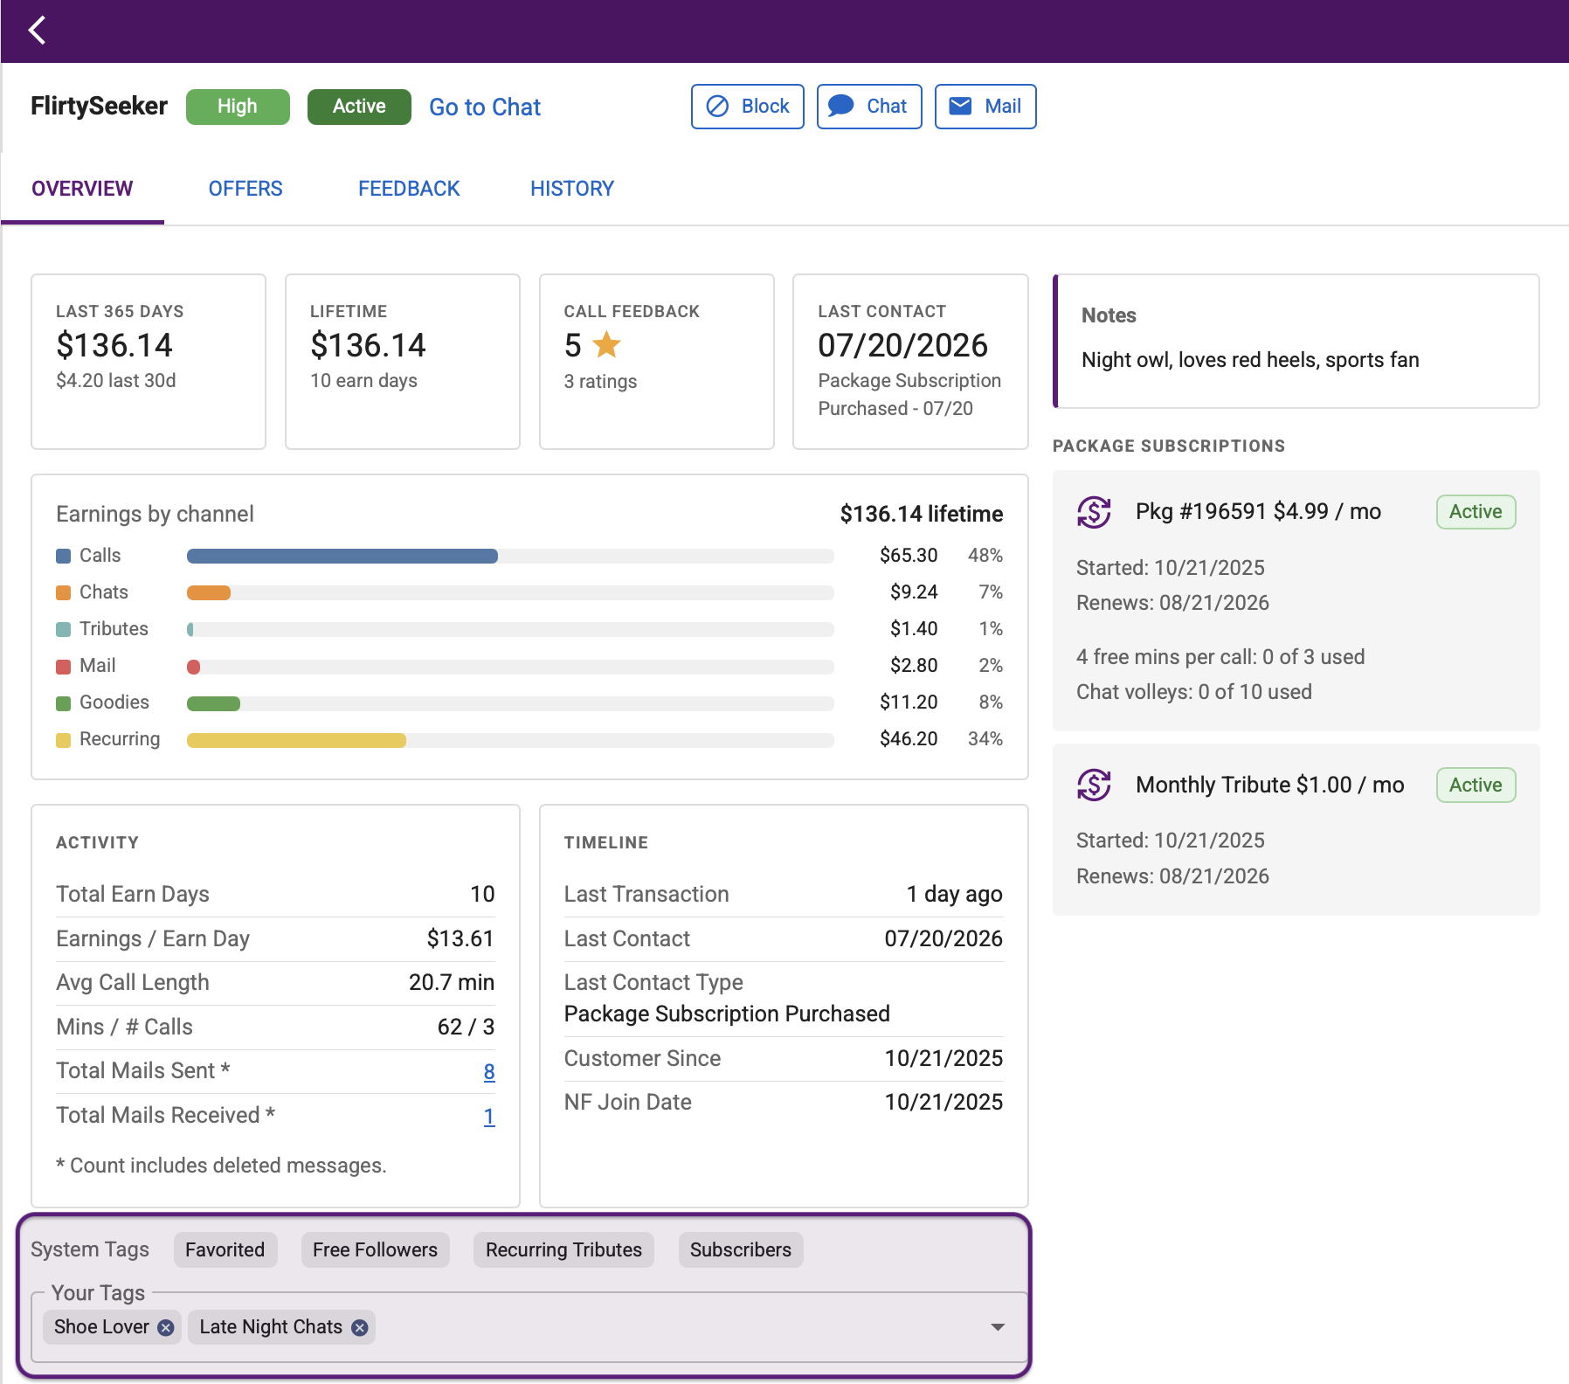Click the Recurring Tributes system tag
Viewport: 1569px width, 1384px height.
(x=564, y=1250)
